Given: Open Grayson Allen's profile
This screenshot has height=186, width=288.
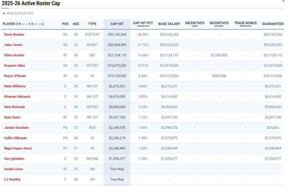Looking at the screenshot, I should pyautogui.click(x=14, y=66).
